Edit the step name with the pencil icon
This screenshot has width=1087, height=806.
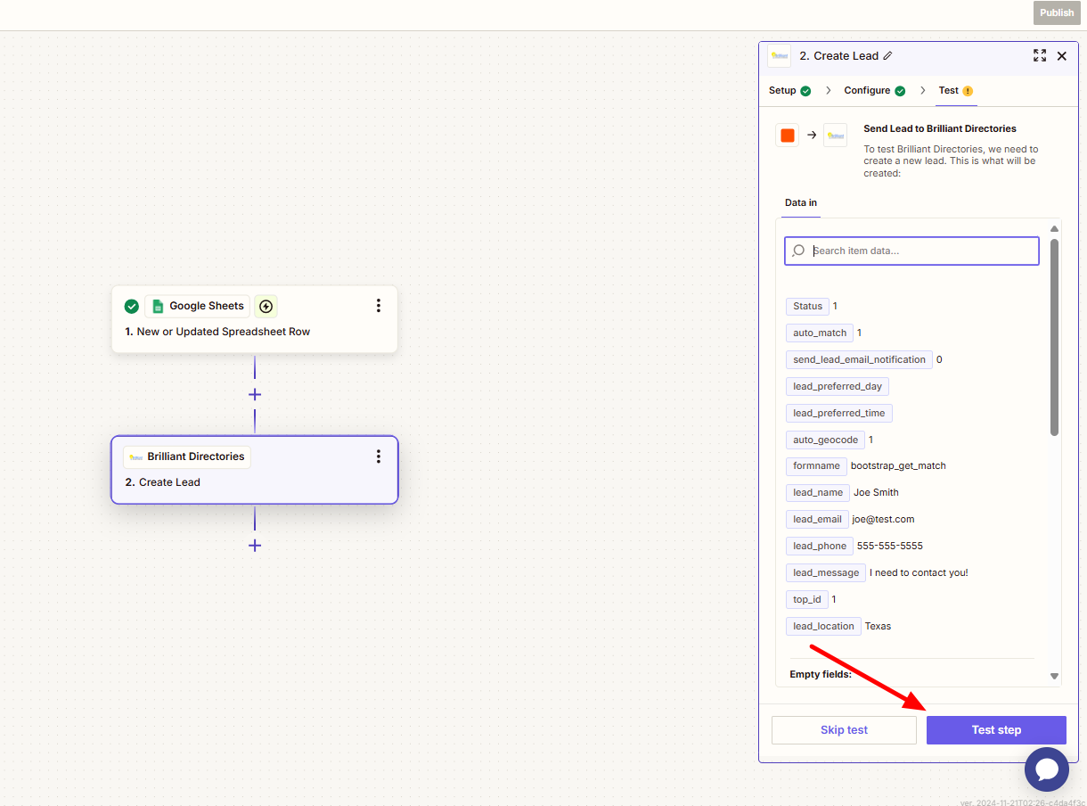(x=887, y=55)
